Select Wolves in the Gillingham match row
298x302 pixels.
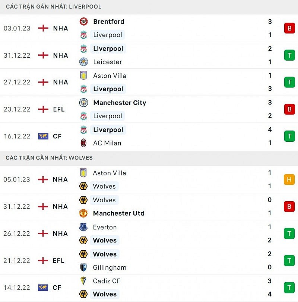pyautogui.click(x=105, y=254)
